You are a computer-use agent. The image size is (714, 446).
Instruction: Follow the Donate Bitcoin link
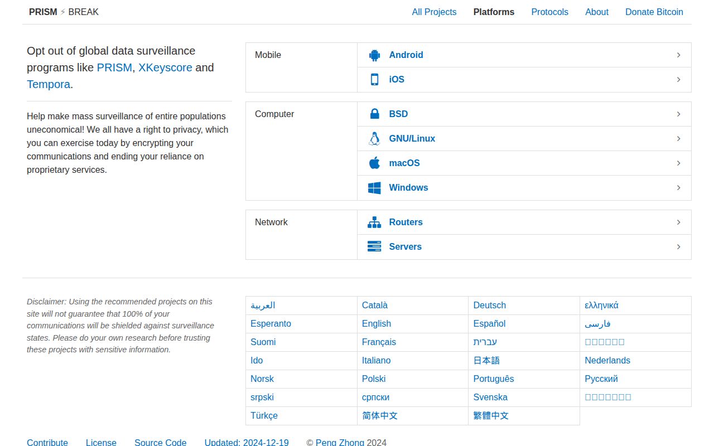654,12
